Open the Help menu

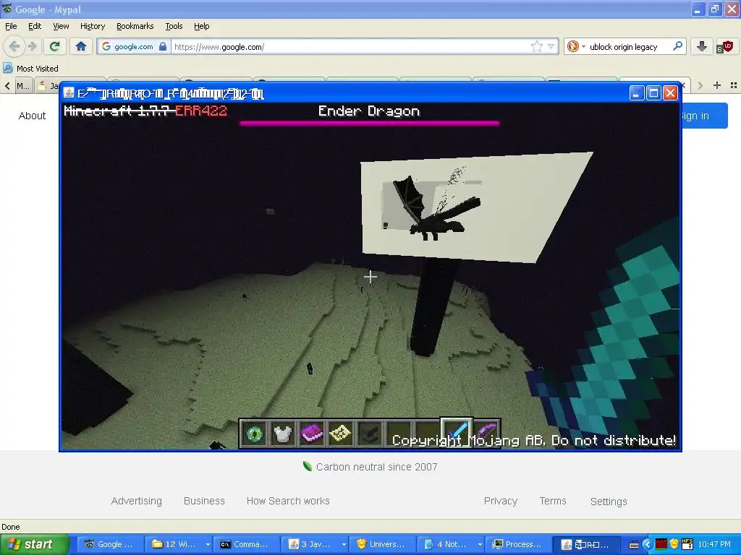coord(201,26)
